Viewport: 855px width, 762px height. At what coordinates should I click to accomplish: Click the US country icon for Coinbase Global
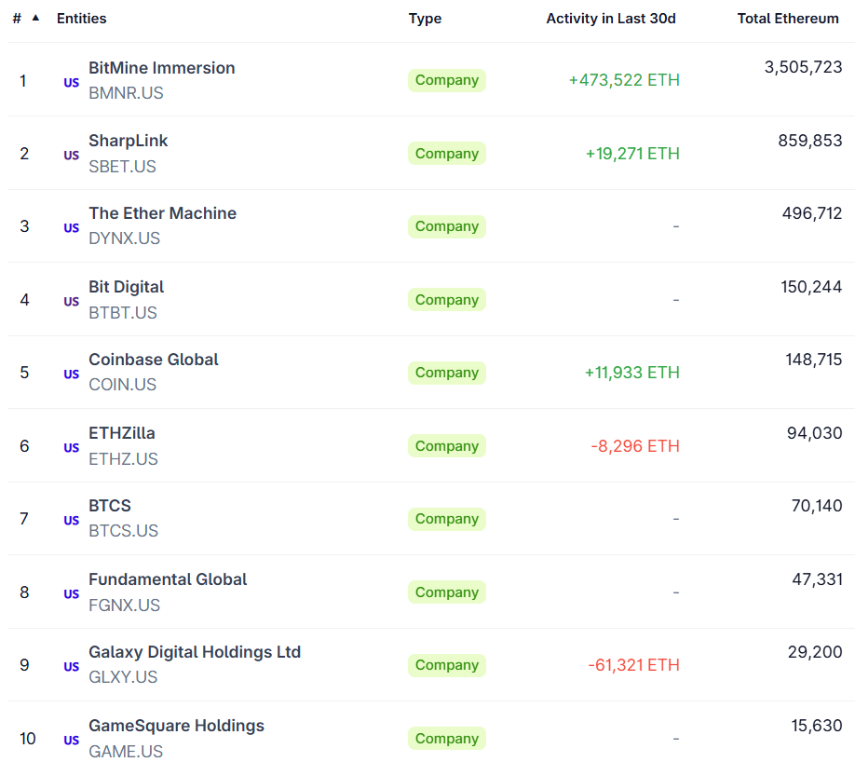tap(71, 374)
